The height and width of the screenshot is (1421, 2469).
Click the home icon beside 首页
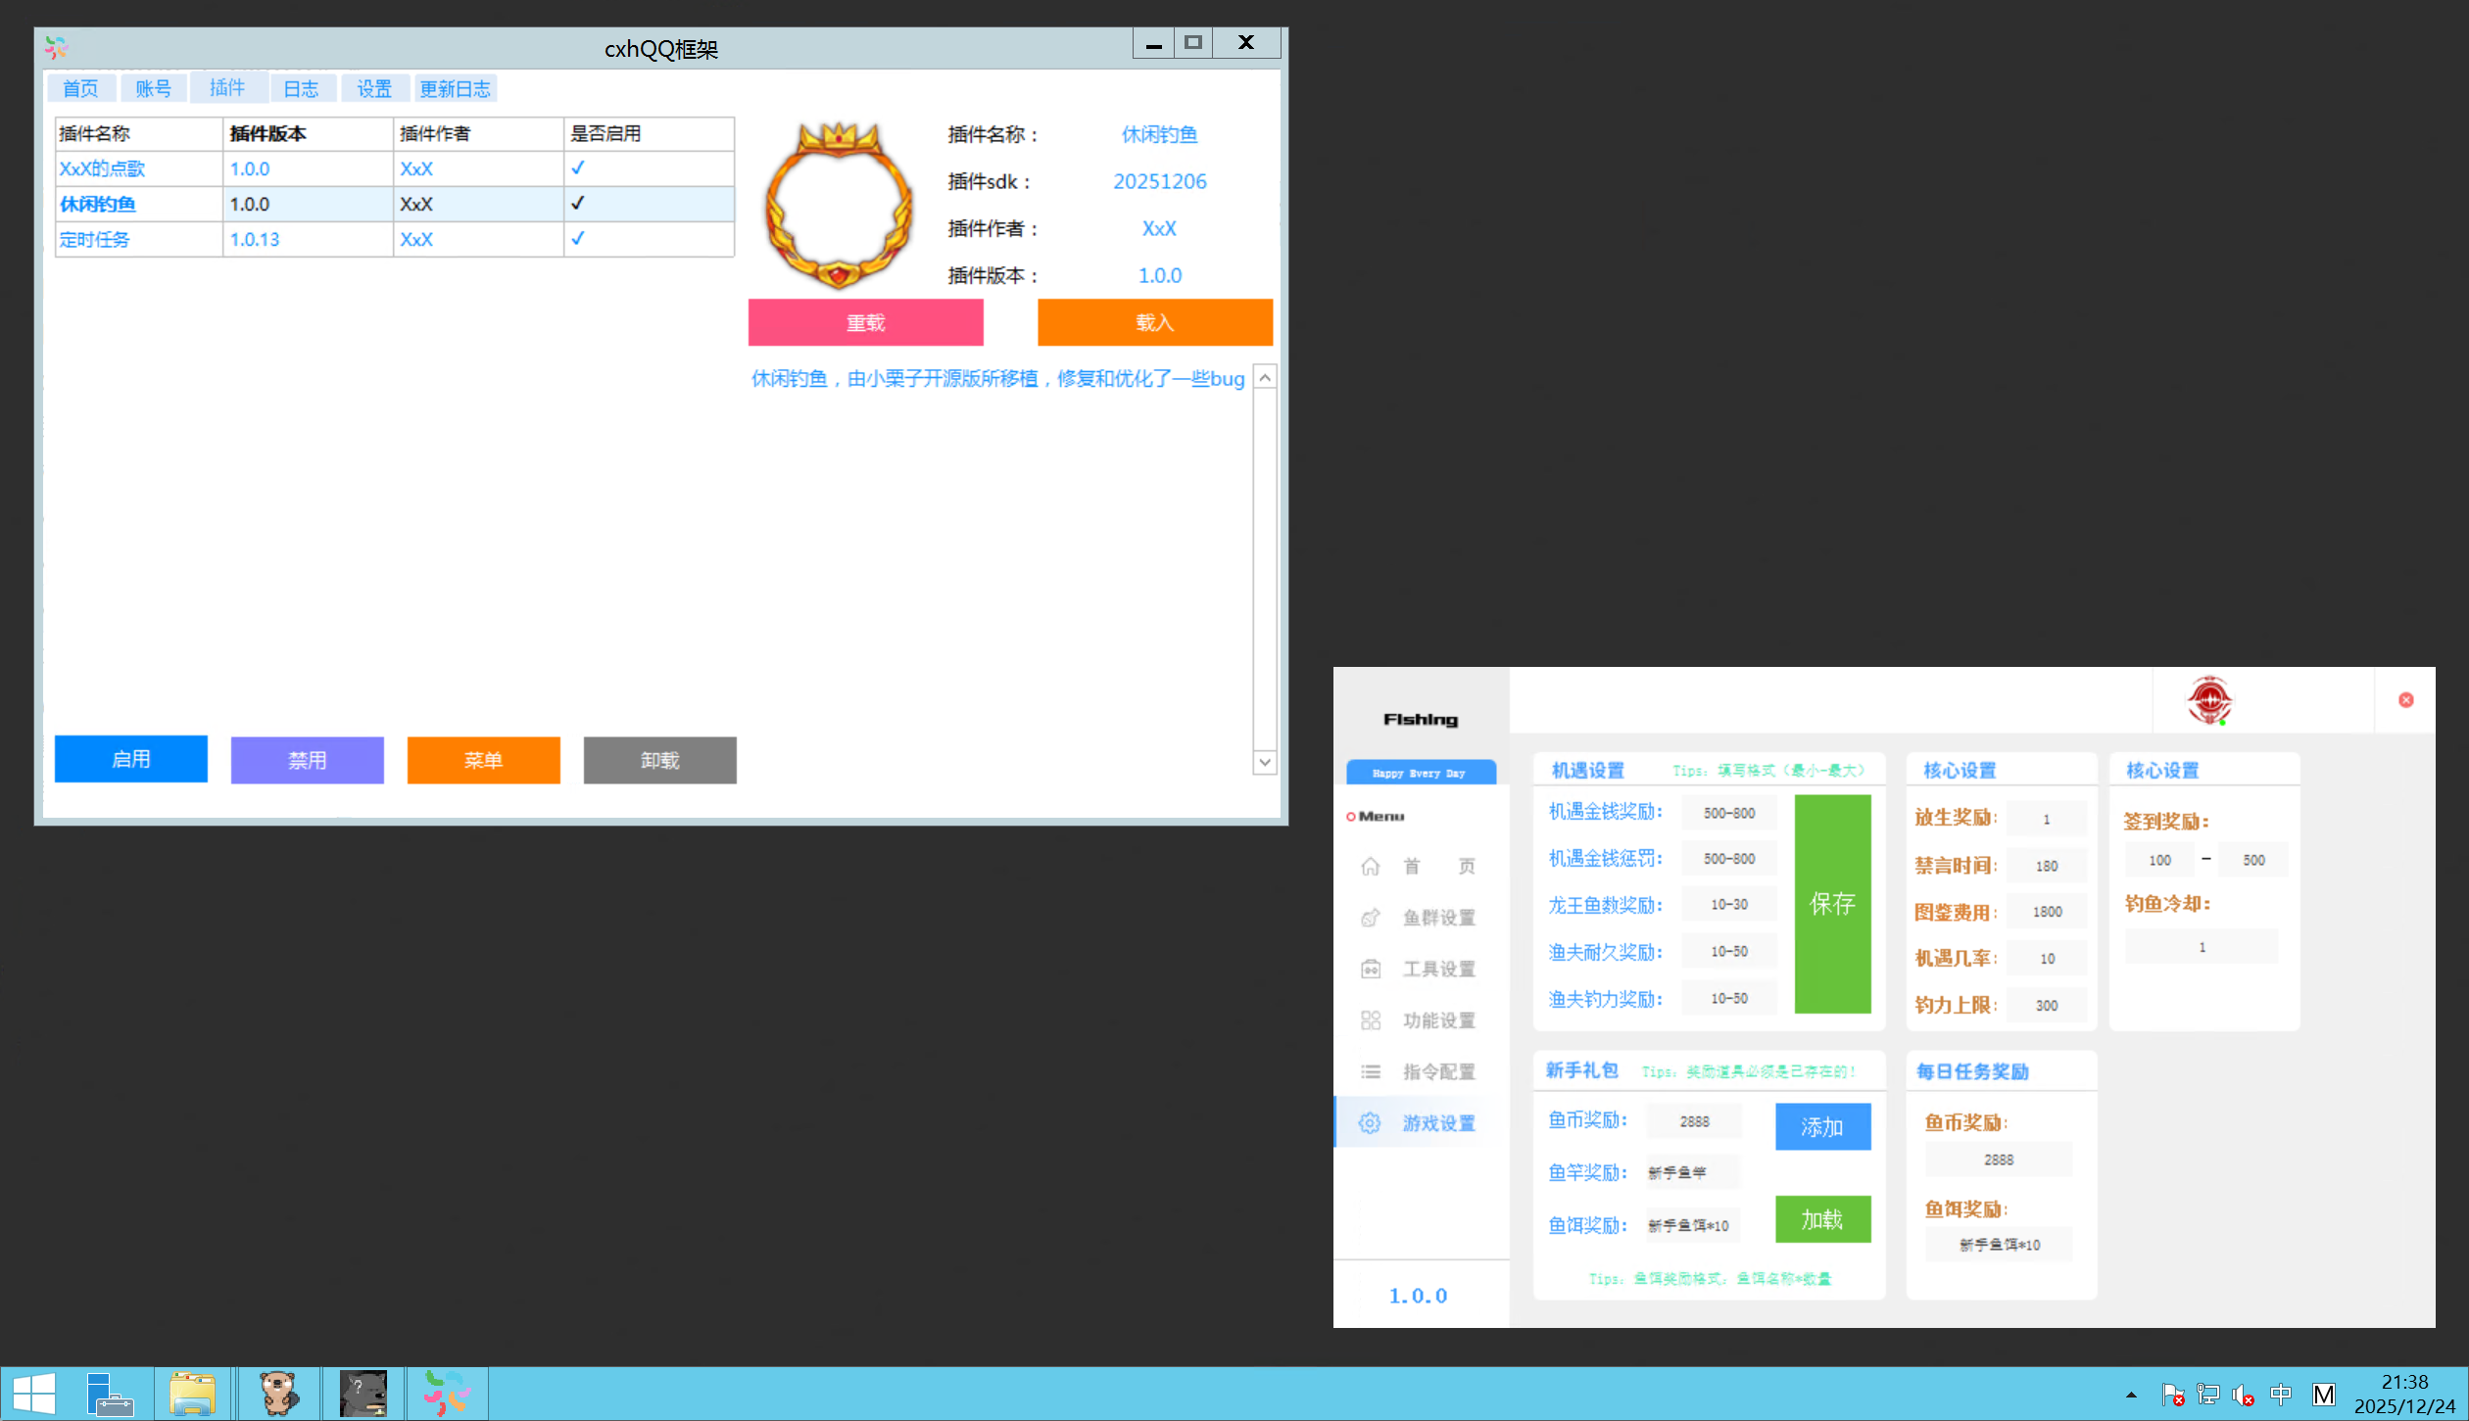point(1370,867)
